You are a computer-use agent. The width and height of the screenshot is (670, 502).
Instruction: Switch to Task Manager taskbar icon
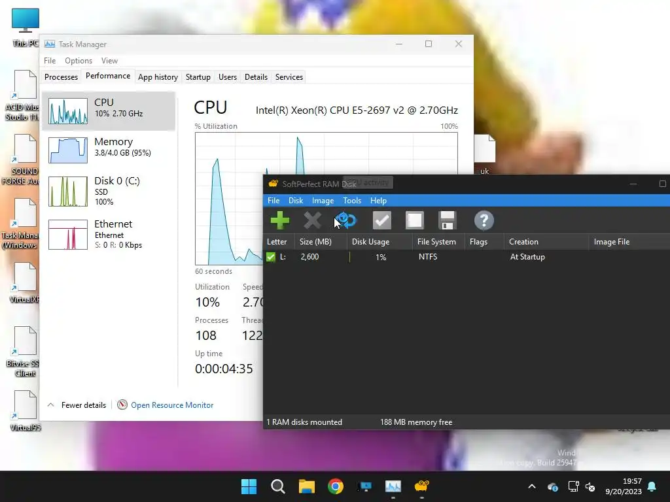click(393, 486)
